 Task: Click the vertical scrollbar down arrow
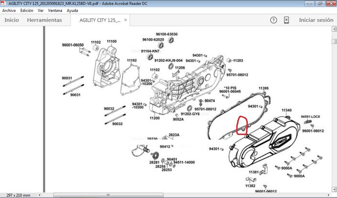coord(334,189)
